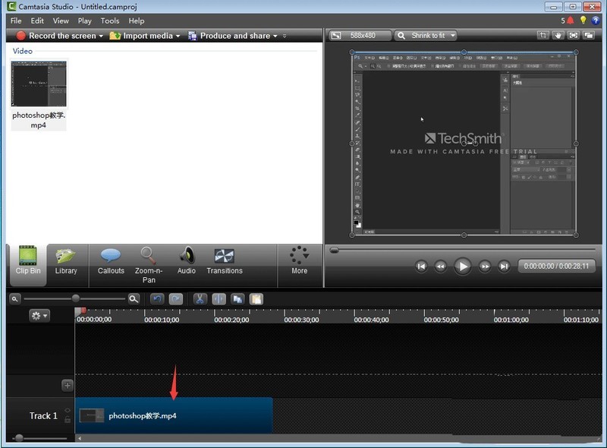This screenshot has width=607, height=448.
Task: Click the Undo arrow above the timeline
Action: (x=157, y=298)
